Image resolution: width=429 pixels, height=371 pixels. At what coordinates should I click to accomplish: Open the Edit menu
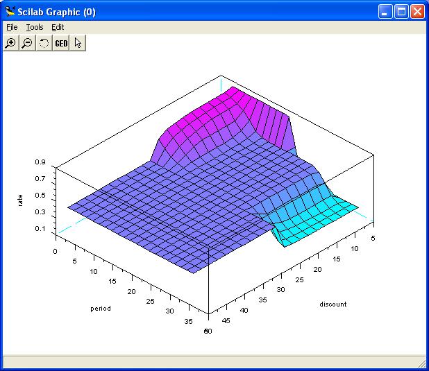(x=58, y=27)
